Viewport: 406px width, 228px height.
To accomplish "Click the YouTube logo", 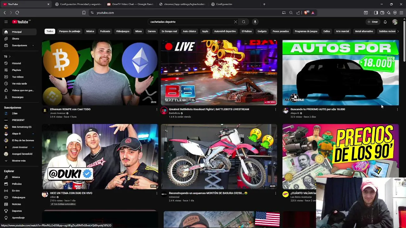I will (20, 22).
